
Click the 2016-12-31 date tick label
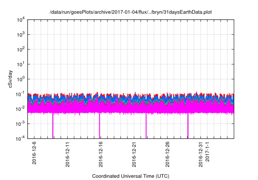point(201,154)
